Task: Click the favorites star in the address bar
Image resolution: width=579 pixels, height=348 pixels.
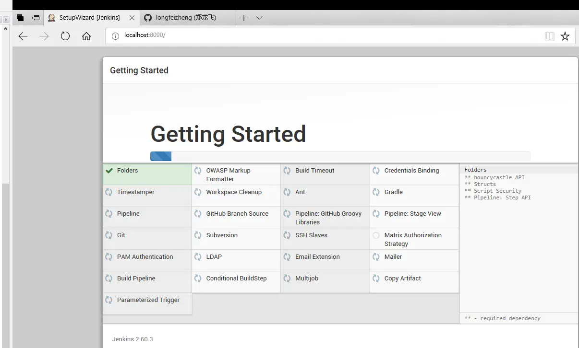Action: coord(565,35)
